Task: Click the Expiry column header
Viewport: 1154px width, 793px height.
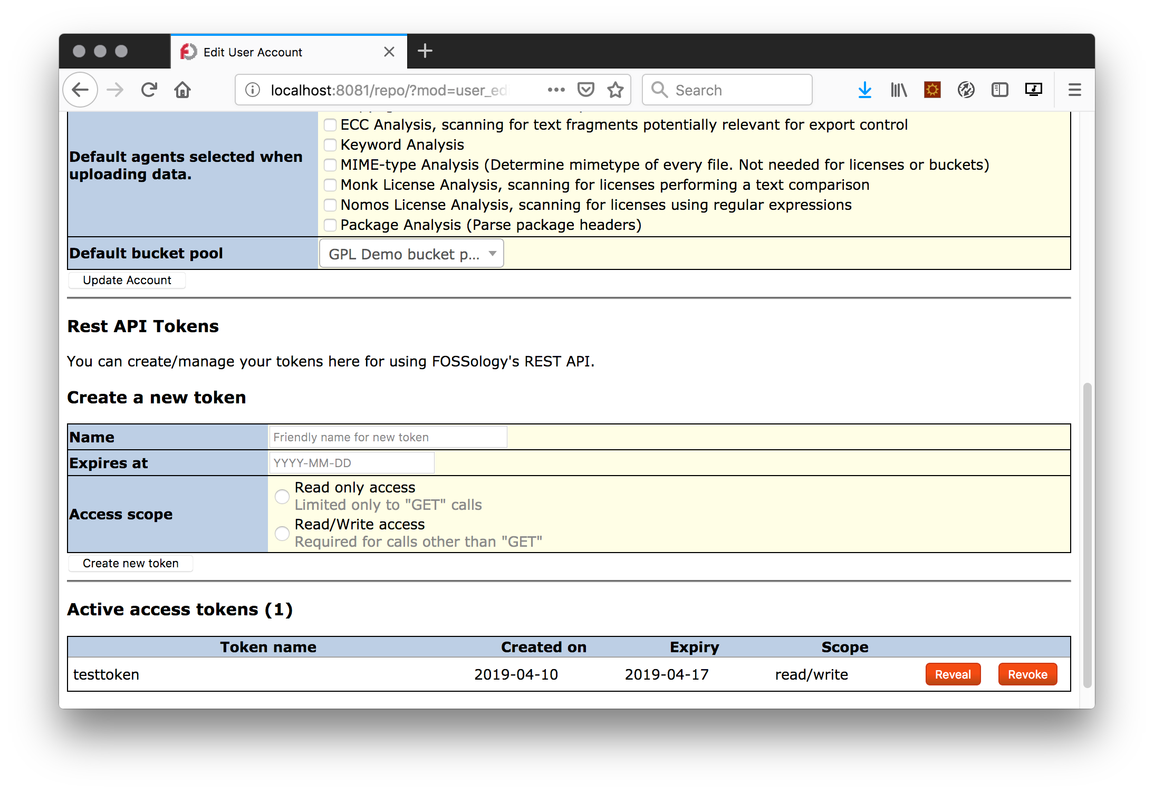Action: 695,647
